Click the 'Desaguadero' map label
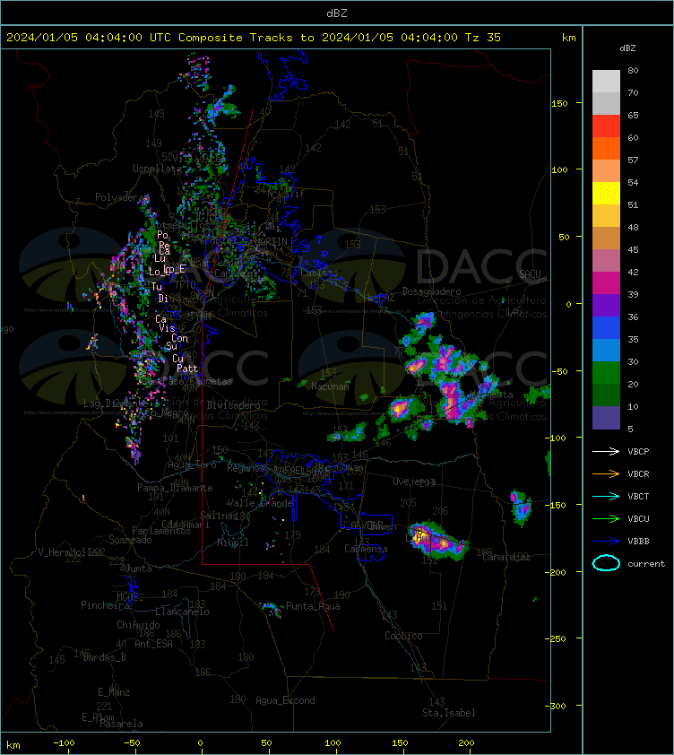Viewport: 674px width, 755px height. click(431, 291)
